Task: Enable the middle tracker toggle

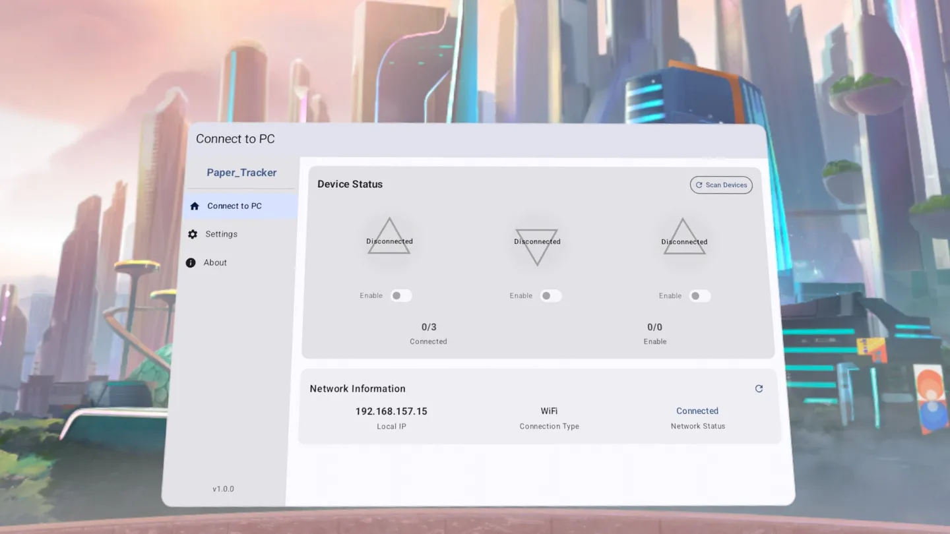Action: point(551,295)
